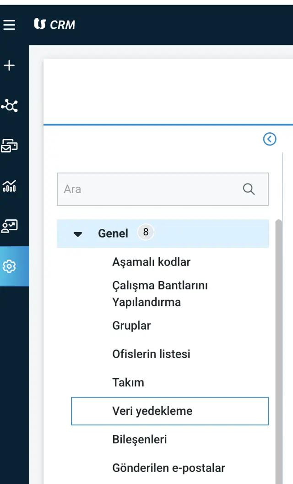Open the hamburger menu icon
The width and height of the screenshot is (293, 484).
click(9, 25)
